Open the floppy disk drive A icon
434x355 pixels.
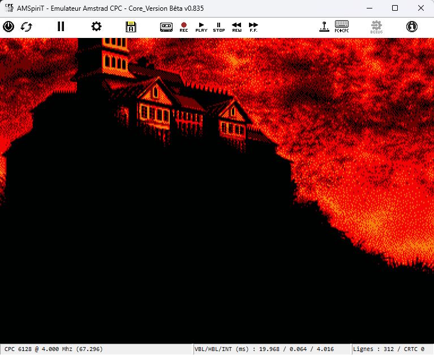[131, 27]
